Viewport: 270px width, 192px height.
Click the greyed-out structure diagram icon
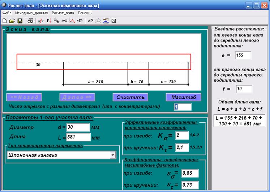coord(98,21)
